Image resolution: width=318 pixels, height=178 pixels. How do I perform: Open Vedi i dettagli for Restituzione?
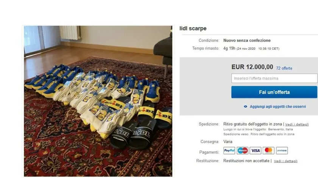285,161
